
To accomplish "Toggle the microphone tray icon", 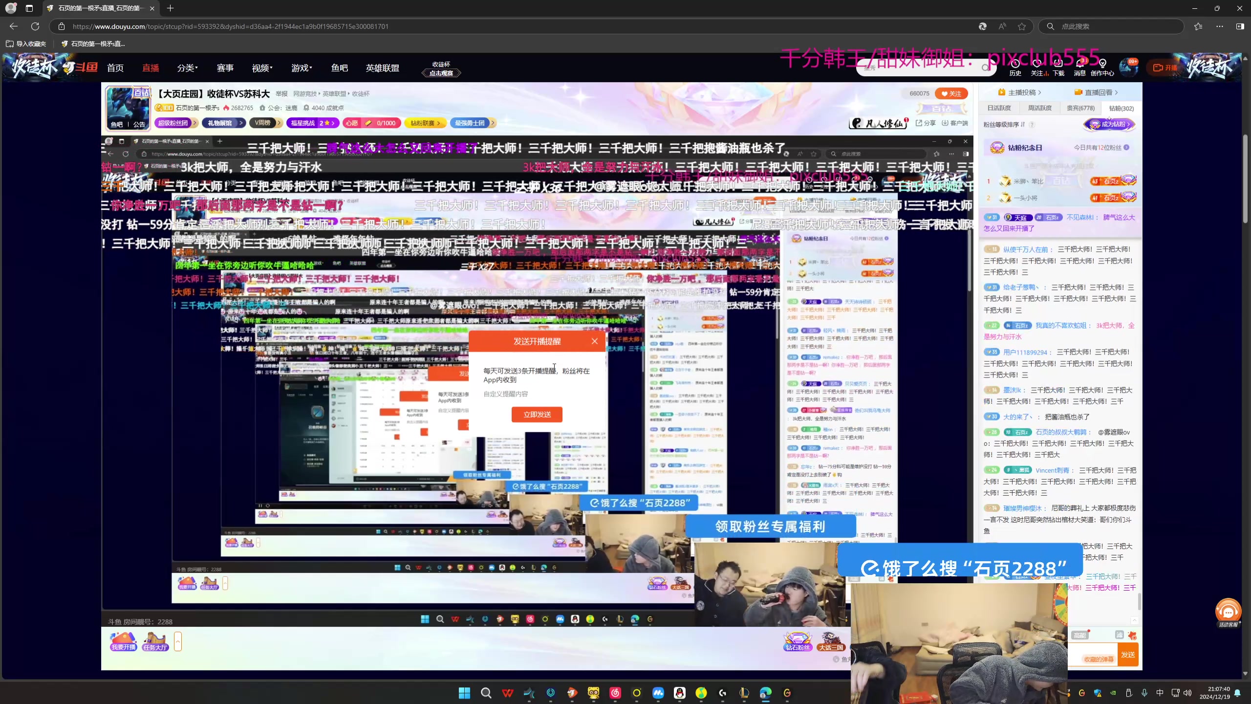I will 1144,693.
